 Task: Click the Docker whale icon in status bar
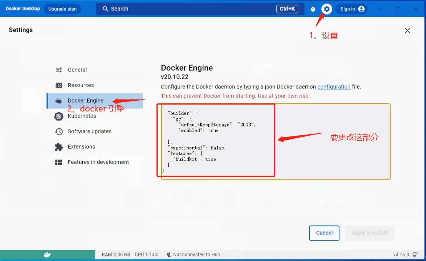(47, 254)
